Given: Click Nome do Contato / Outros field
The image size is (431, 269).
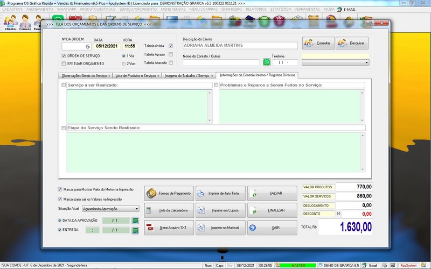Looking at the screenshot, I should click(x=221, y=62).
